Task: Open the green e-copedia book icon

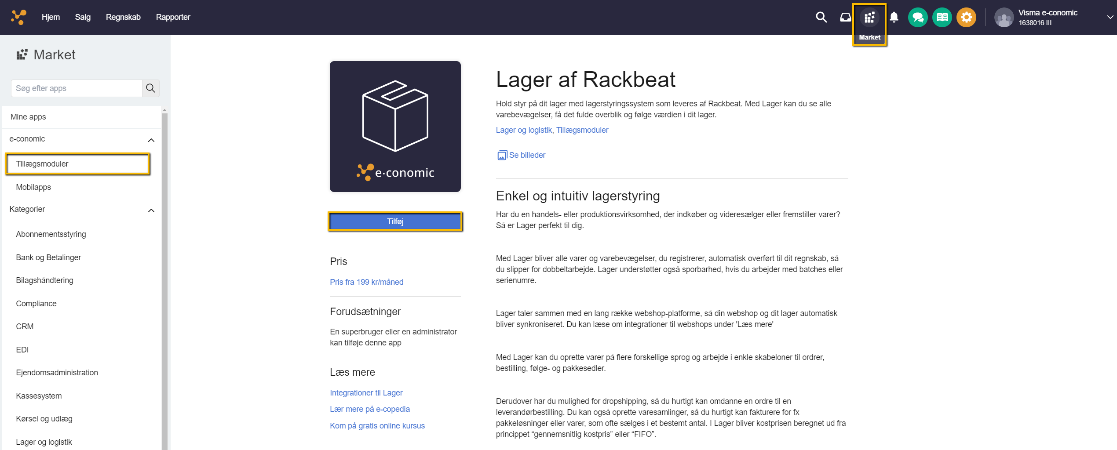Action: [x=942, y=17]
